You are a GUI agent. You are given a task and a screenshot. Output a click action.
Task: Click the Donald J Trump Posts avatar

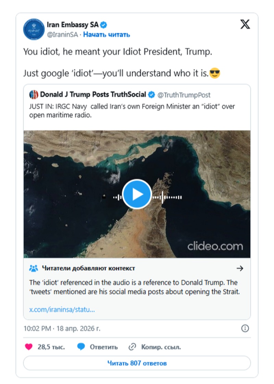34,95
